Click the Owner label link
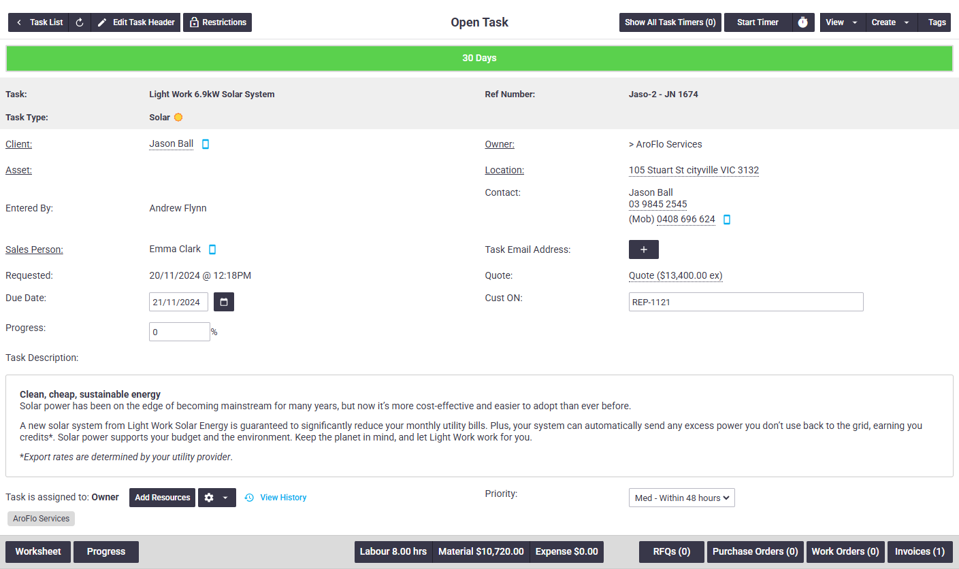This screenshot has width=959, height=569. (500, 144)
